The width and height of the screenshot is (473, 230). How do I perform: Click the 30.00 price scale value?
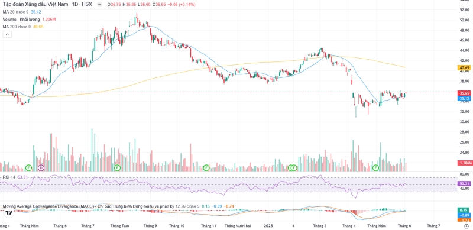coord(464,122)
